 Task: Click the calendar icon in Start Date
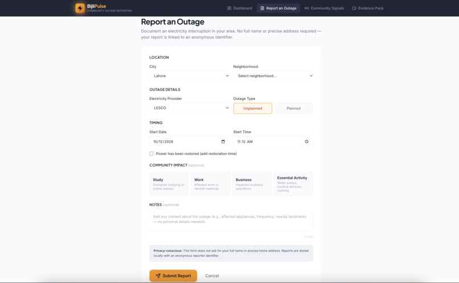[x=223, y=142]
